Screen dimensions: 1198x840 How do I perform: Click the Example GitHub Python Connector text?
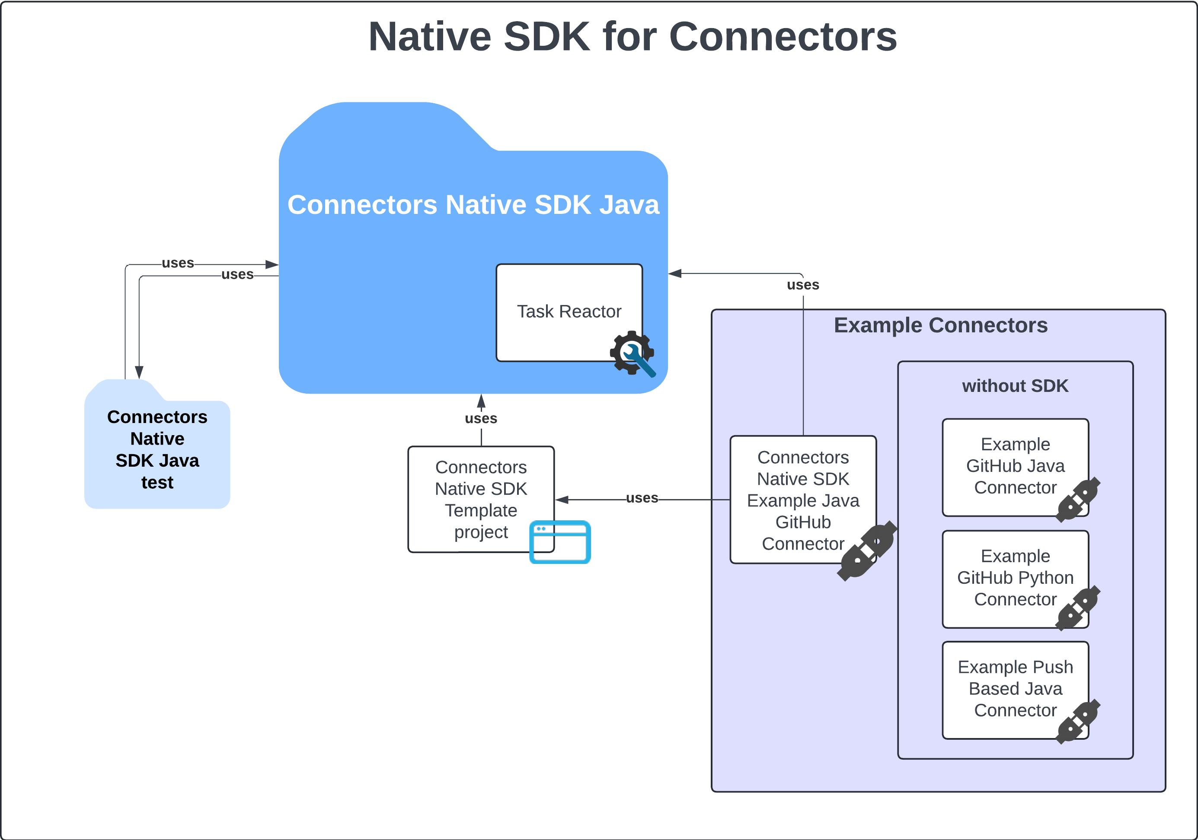point(1015,578)
